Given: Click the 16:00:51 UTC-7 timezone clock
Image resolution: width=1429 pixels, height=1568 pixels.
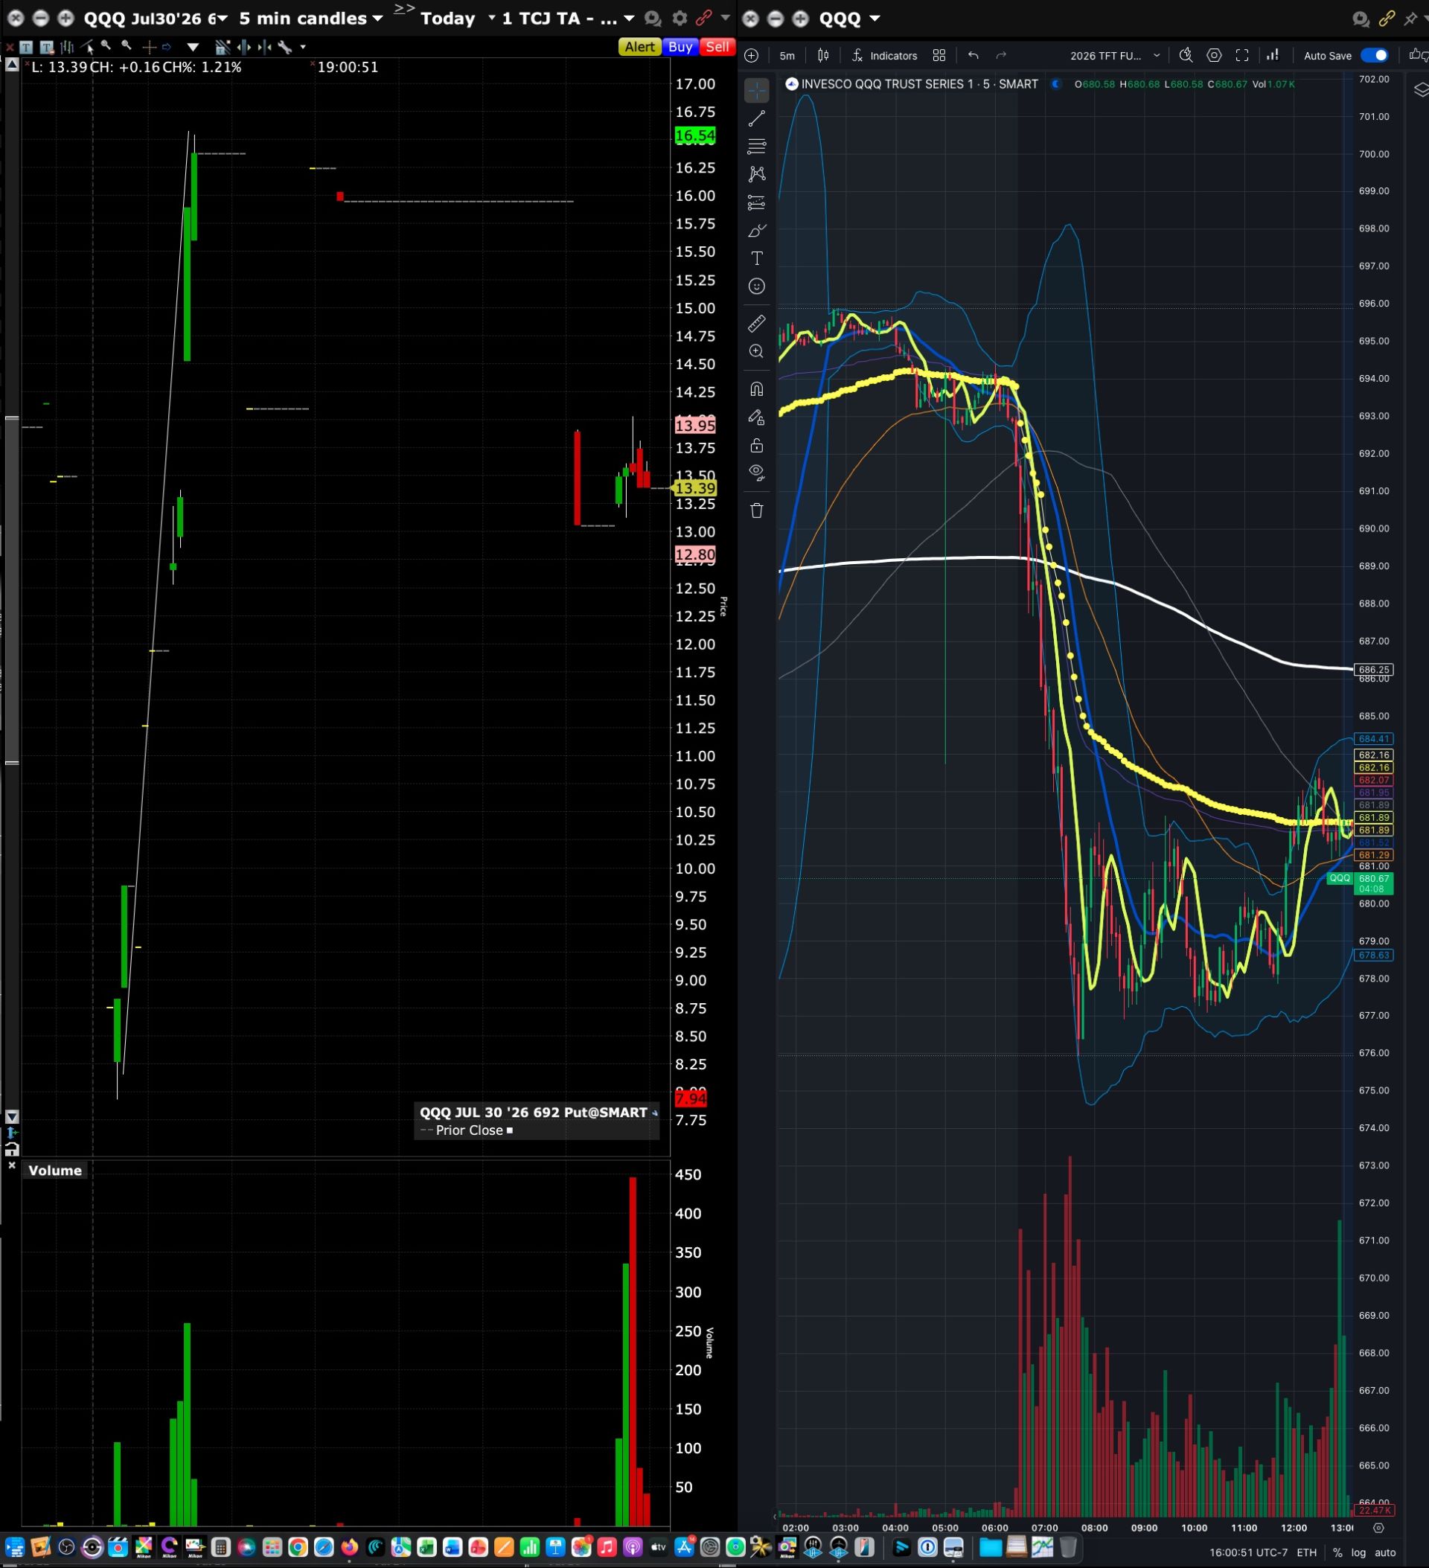Looking at the screenshot, I should 1249,1552.
